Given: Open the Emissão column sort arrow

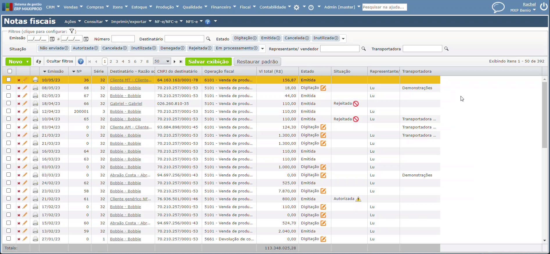Looking at the screenshot, I should coord(45,71).
